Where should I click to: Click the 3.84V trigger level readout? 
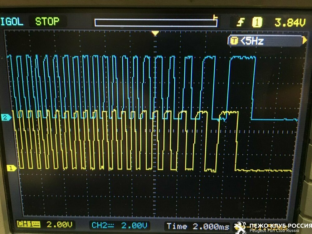[x=290, y=22]
